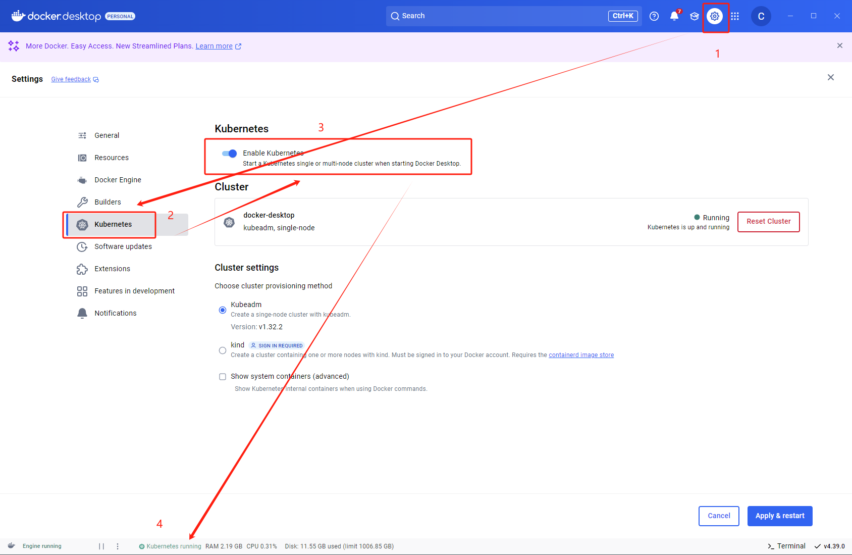Screen dimensions: 852x555
Task: Open the help question mark icon
Action: click(654, 16)
